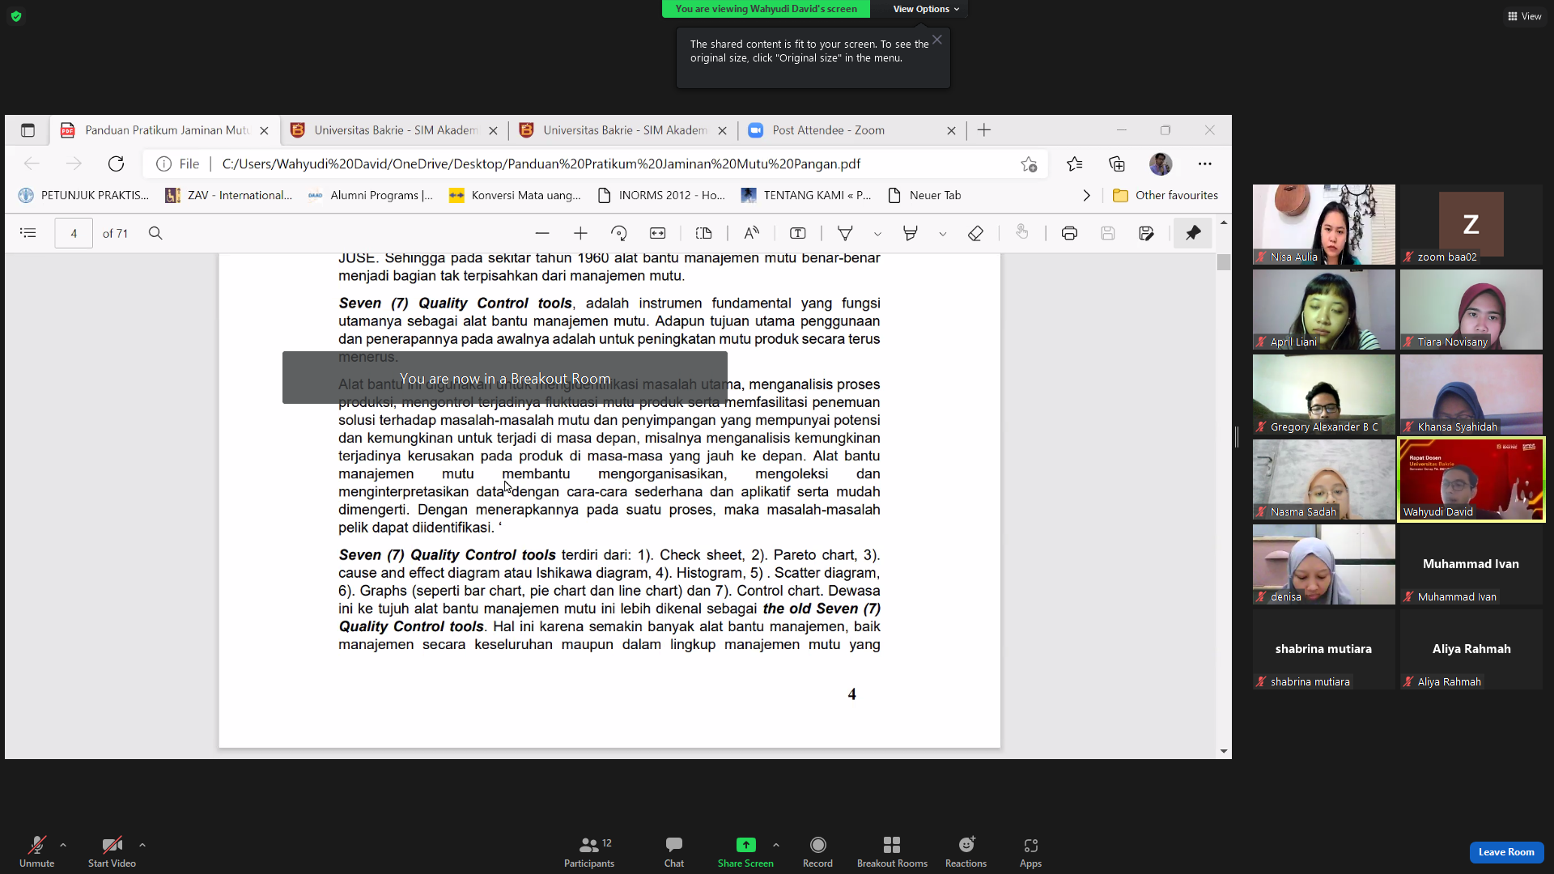
Task: Open the Collections icon
Action: 1117,164
